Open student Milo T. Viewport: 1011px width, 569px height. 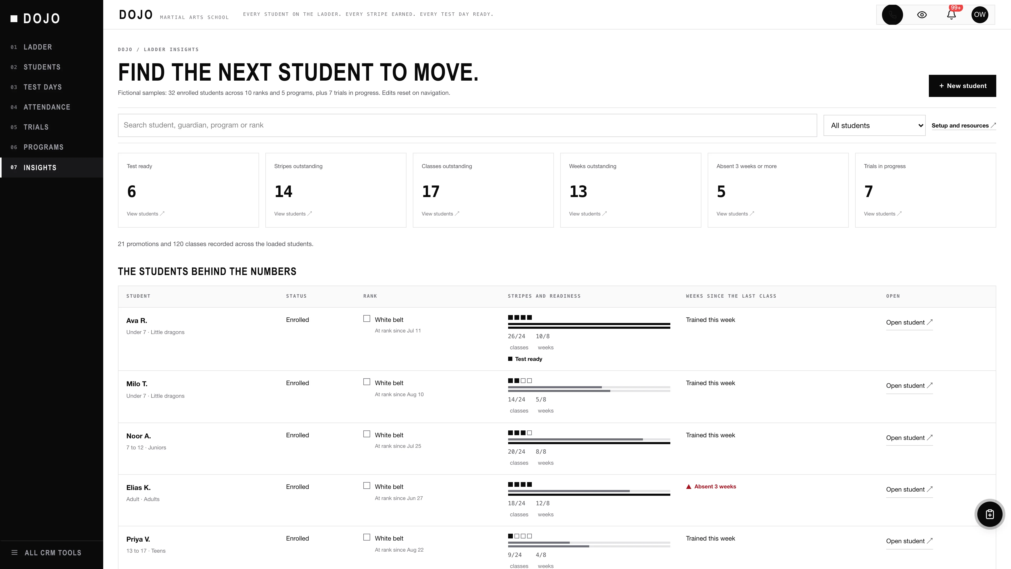(909, 386)
